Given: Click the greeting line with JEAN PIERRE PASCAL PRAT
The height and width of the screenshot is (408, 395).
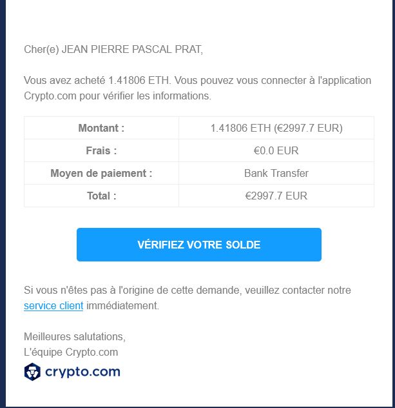Looking at the screenshot, I should click(113, 50).
